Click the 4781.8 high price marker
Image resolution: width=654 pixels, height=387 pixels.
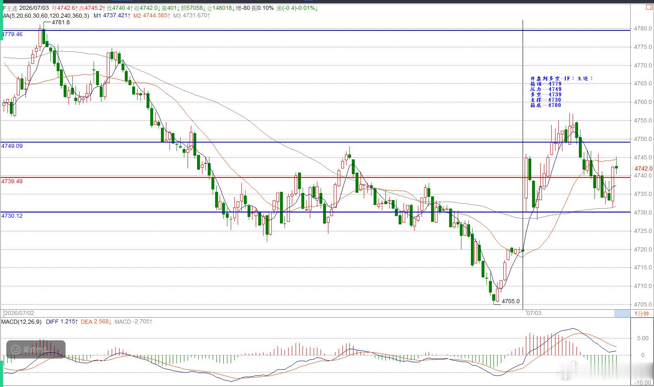tap(61, 22)
